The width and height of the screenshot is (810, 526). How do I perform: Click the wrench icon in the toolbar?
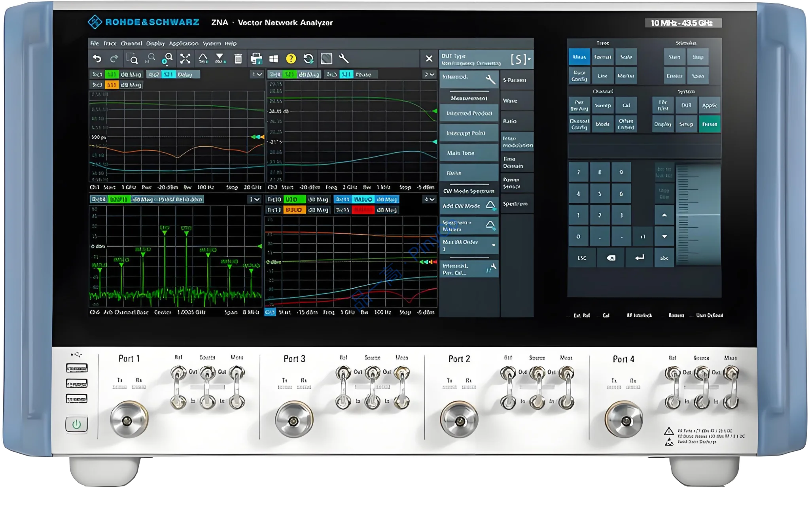click(x=344, y=59)
